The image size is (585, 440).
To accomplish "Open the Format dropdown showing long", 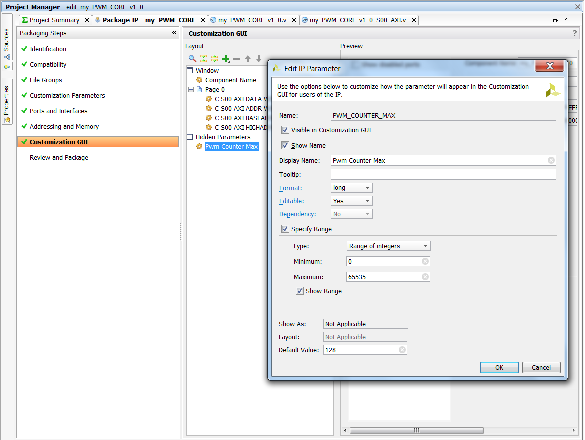I will tap(352, 188).
